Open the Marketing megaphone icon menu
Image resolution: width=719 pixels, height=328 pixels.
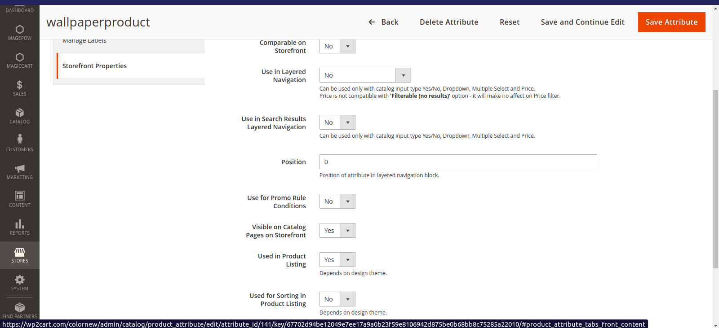tap(20, 172)
